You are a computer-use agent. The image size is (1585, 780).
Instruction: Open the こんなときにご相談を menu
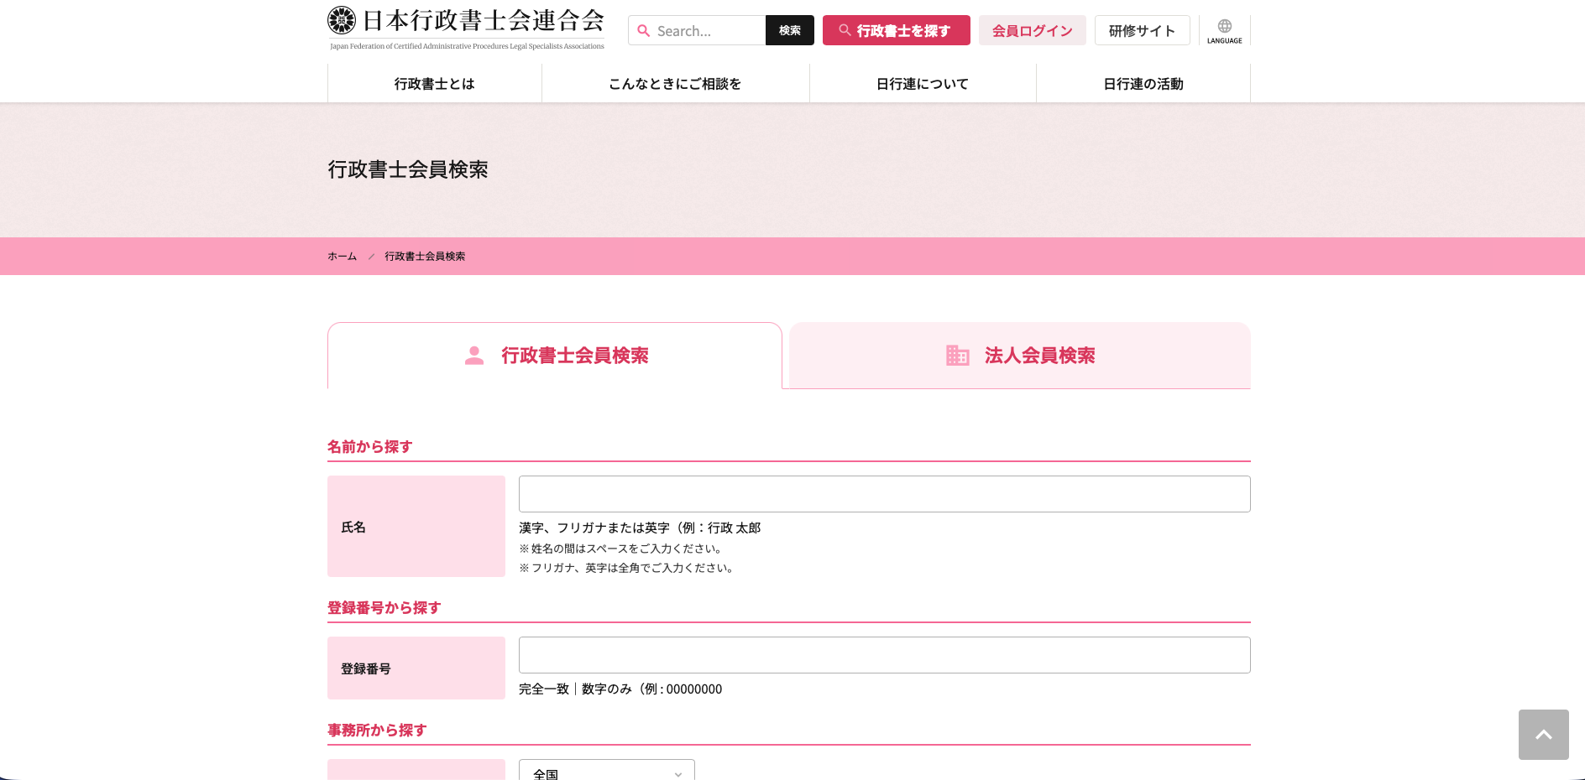pos(675,84)
